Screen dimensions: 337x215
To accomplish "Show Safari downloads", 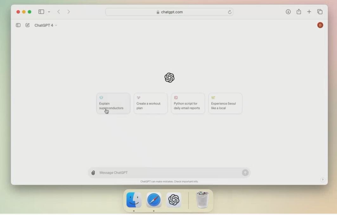I will click(x=288, y=12).
